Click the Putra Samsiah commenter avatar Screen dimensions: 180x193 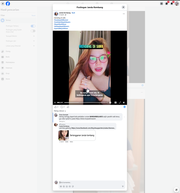[56, 115]
